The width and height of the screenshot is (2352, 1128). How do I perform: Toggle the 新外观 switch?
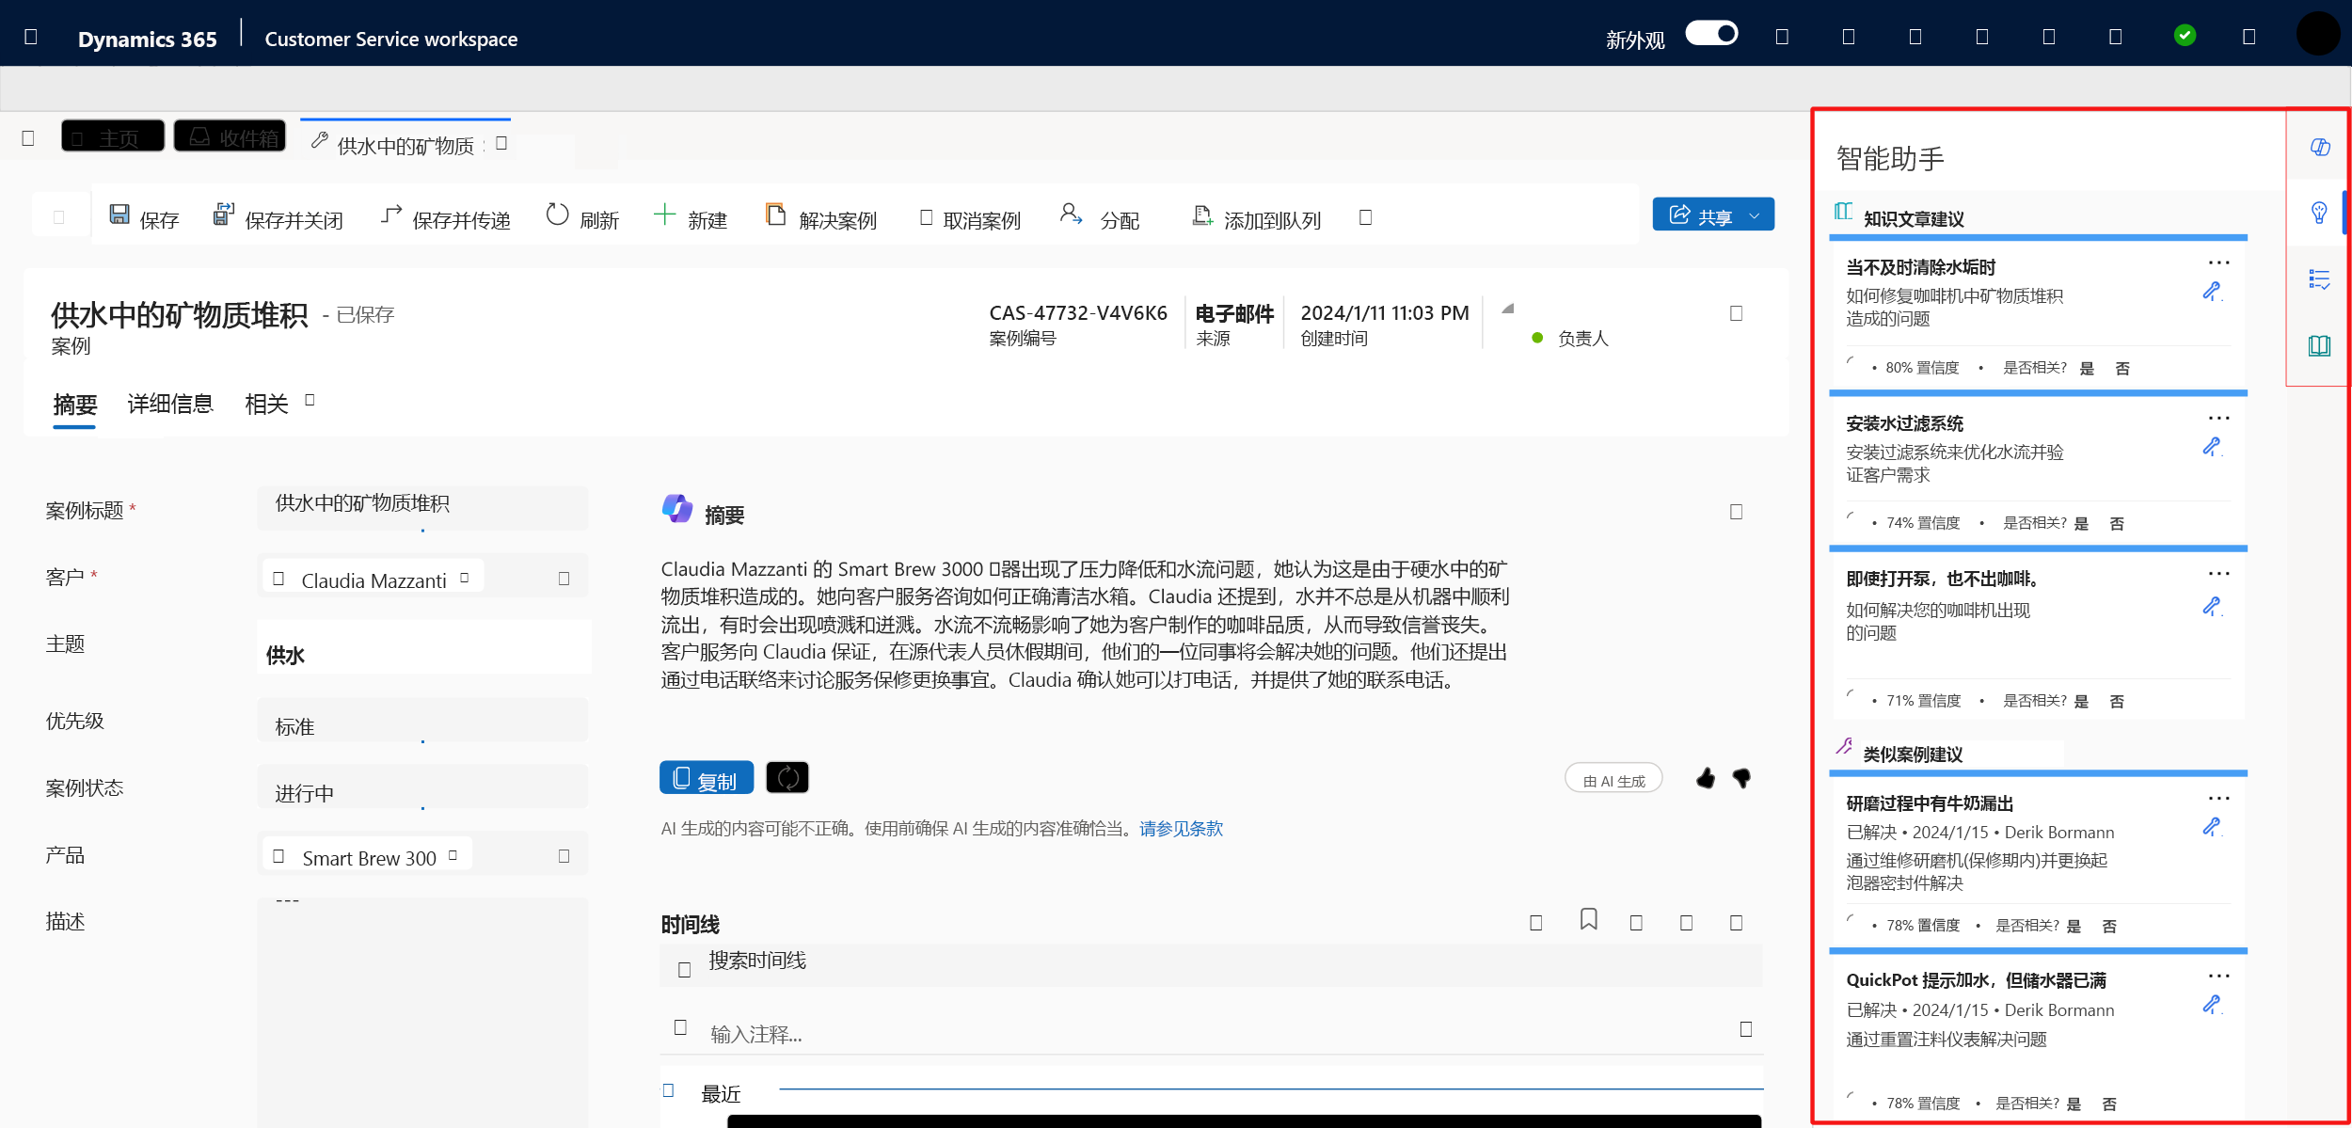tap(1711, 34)
